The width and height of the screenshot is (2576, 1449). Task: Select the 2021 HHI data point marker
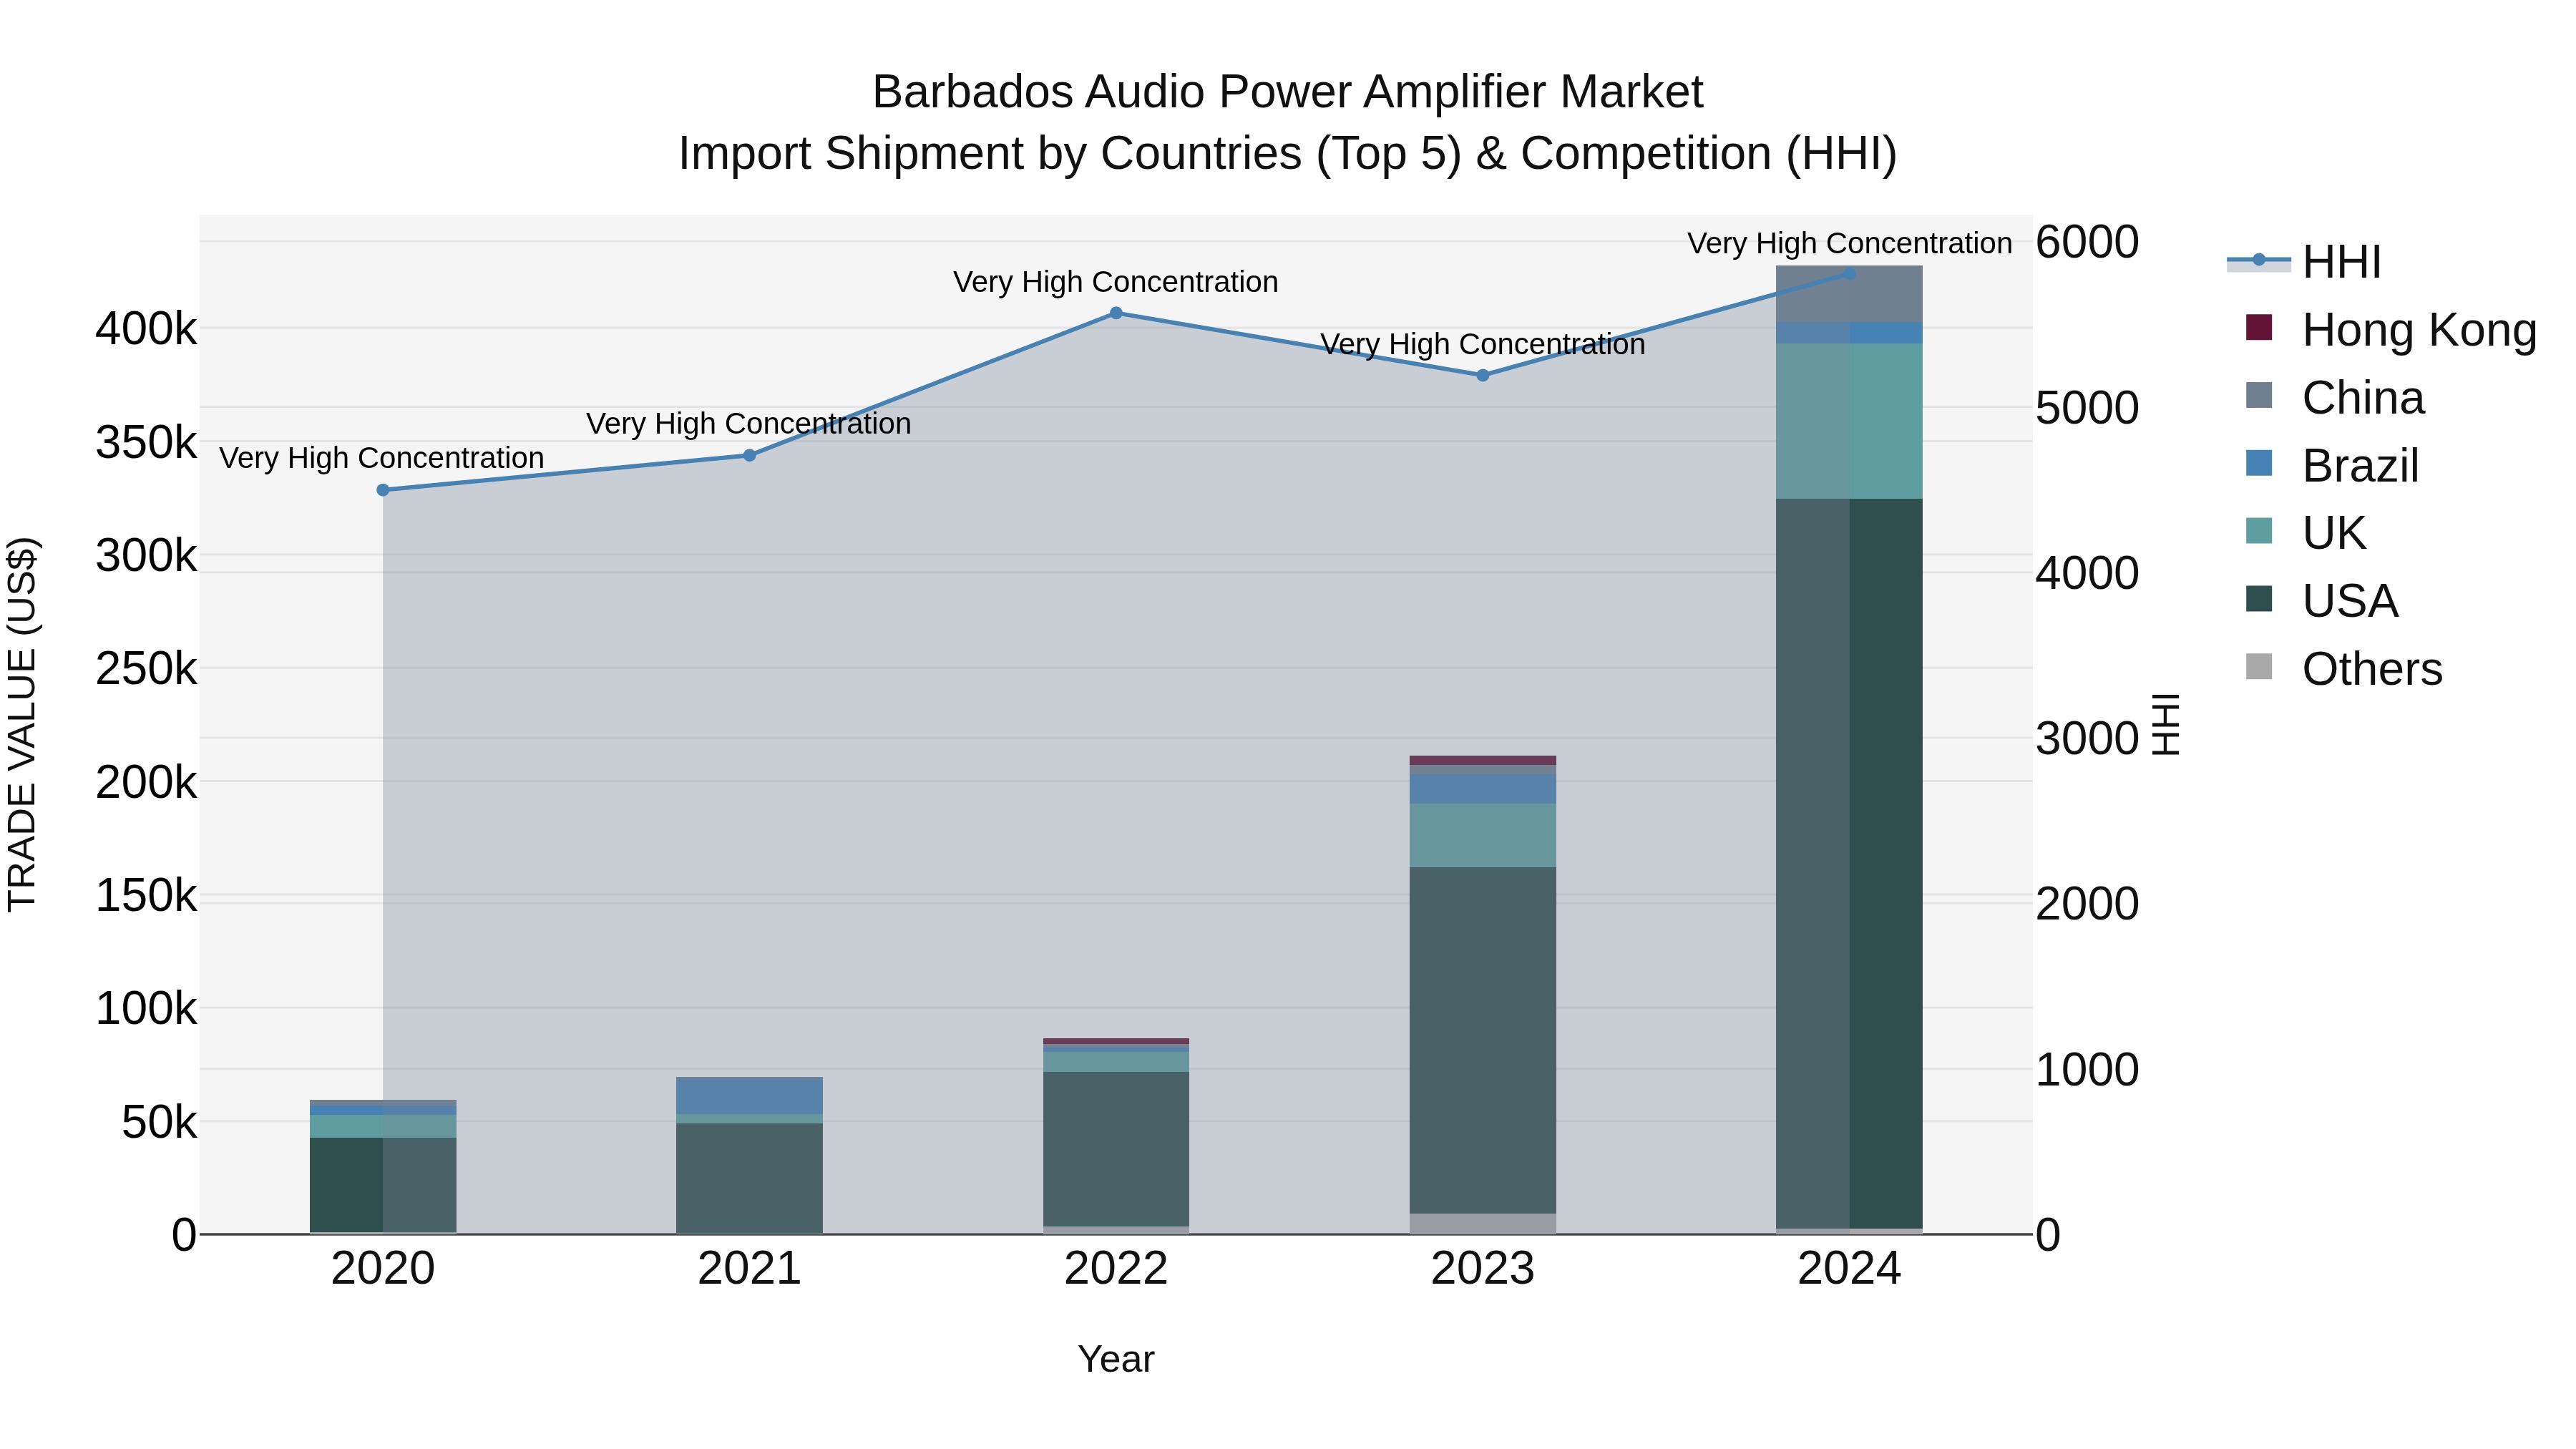[749, 455]
